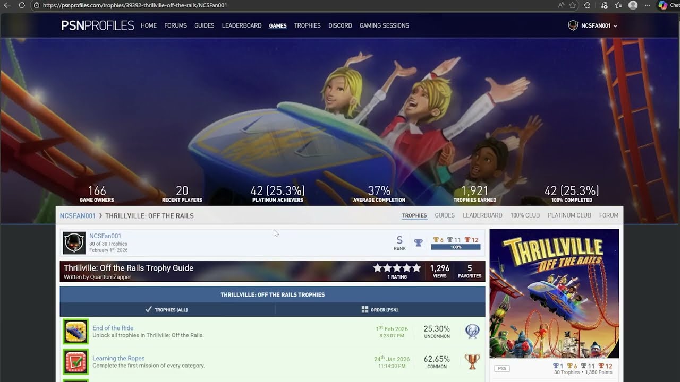Switch to the Leaderboard tab under the banner
The image size is (680, 382).
point(482,215)
